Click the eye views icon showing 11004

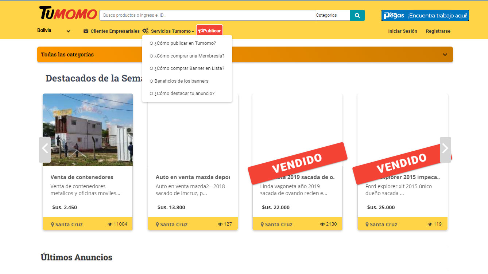click(x=110, y=224)
